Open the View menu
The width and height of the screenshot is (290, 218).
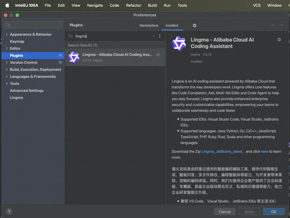pos(76,5)
